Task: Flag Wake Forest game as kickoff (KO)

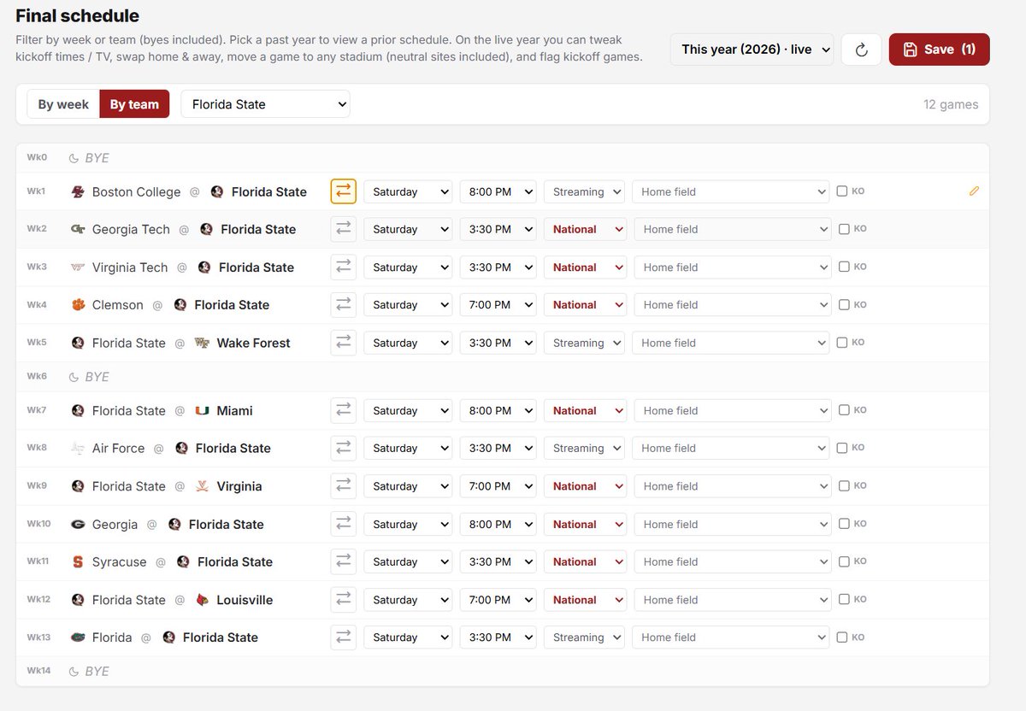Action: pos(842,343)
